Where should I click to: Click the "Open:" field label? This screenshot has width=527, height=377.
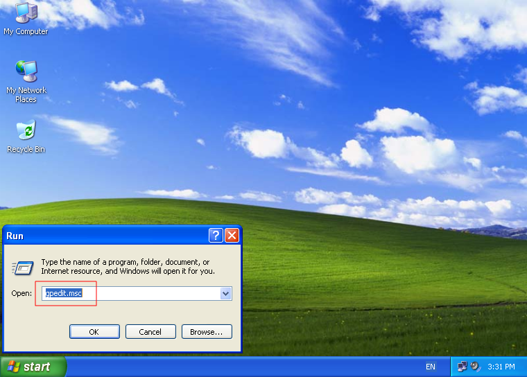pos(21,294)
